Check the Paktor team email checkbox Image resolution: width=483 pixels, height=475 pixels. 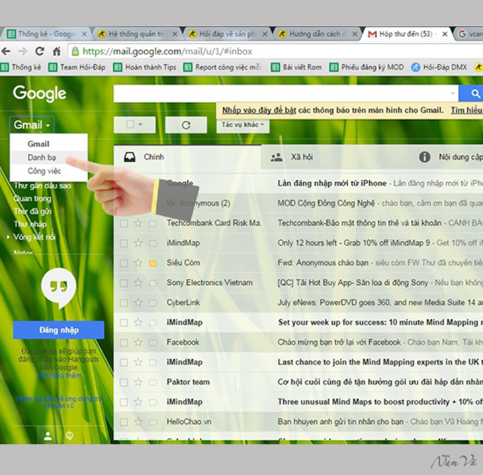pos(124,382)
